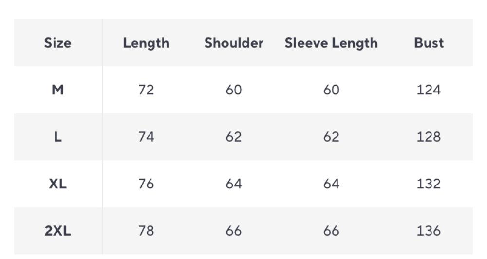
Task: Click the L sleeve length value 62
Action: click(x=331, y=137)
